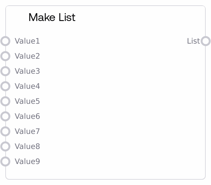Click the List output text label
Viewport: 211px width, 185px height.
coord(193,41)
